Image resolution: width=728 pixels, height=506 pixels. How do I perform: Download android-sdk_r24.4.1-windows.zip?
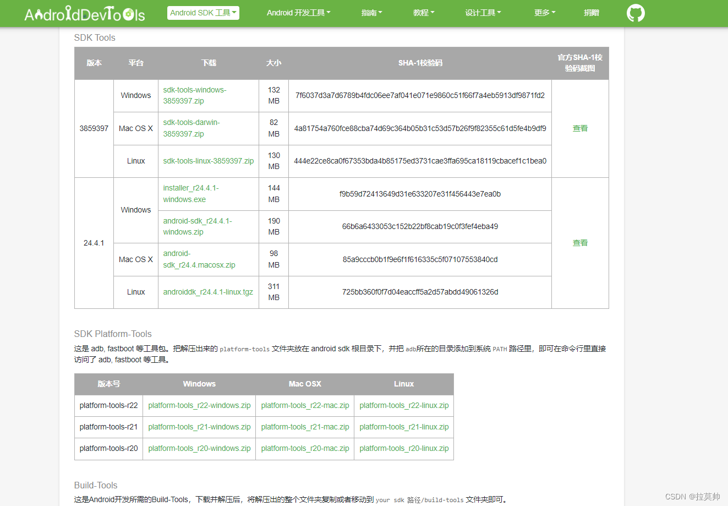(198, 226)
